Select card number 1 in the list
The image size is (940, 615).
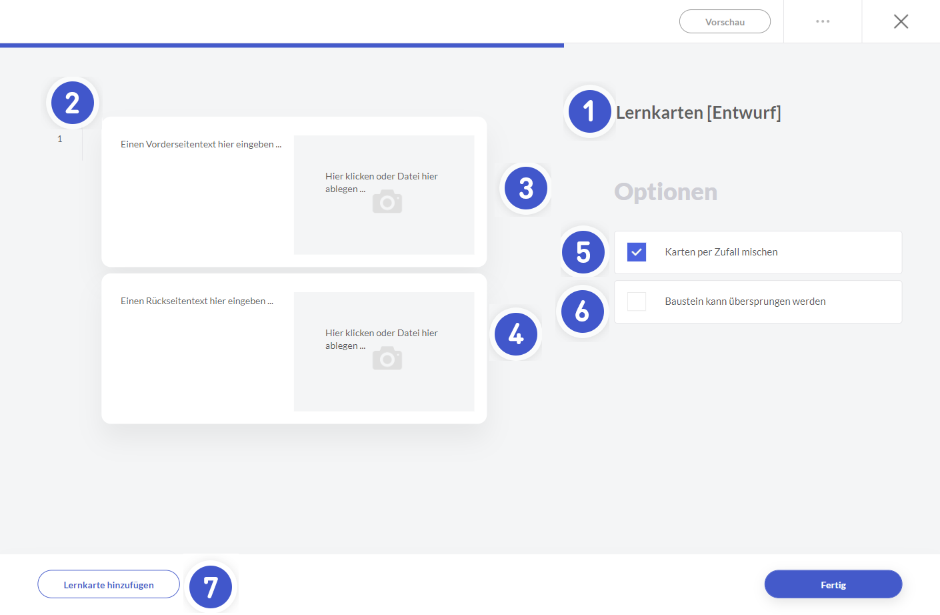[60, 139]
